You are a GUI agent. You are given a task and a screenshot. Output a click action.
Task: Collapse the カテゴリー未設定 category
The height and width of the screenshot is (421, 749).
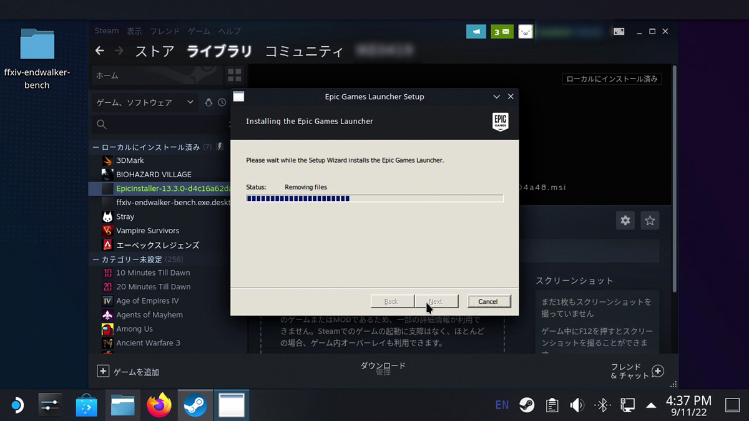(95, 259)
